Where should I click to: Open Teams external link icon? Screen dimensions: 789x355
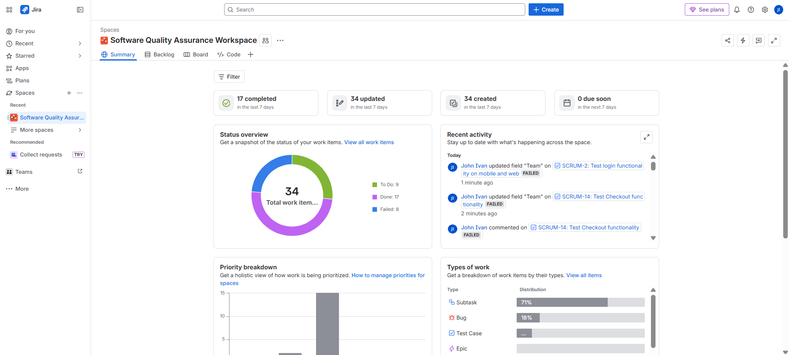click(x=80, y=171)
